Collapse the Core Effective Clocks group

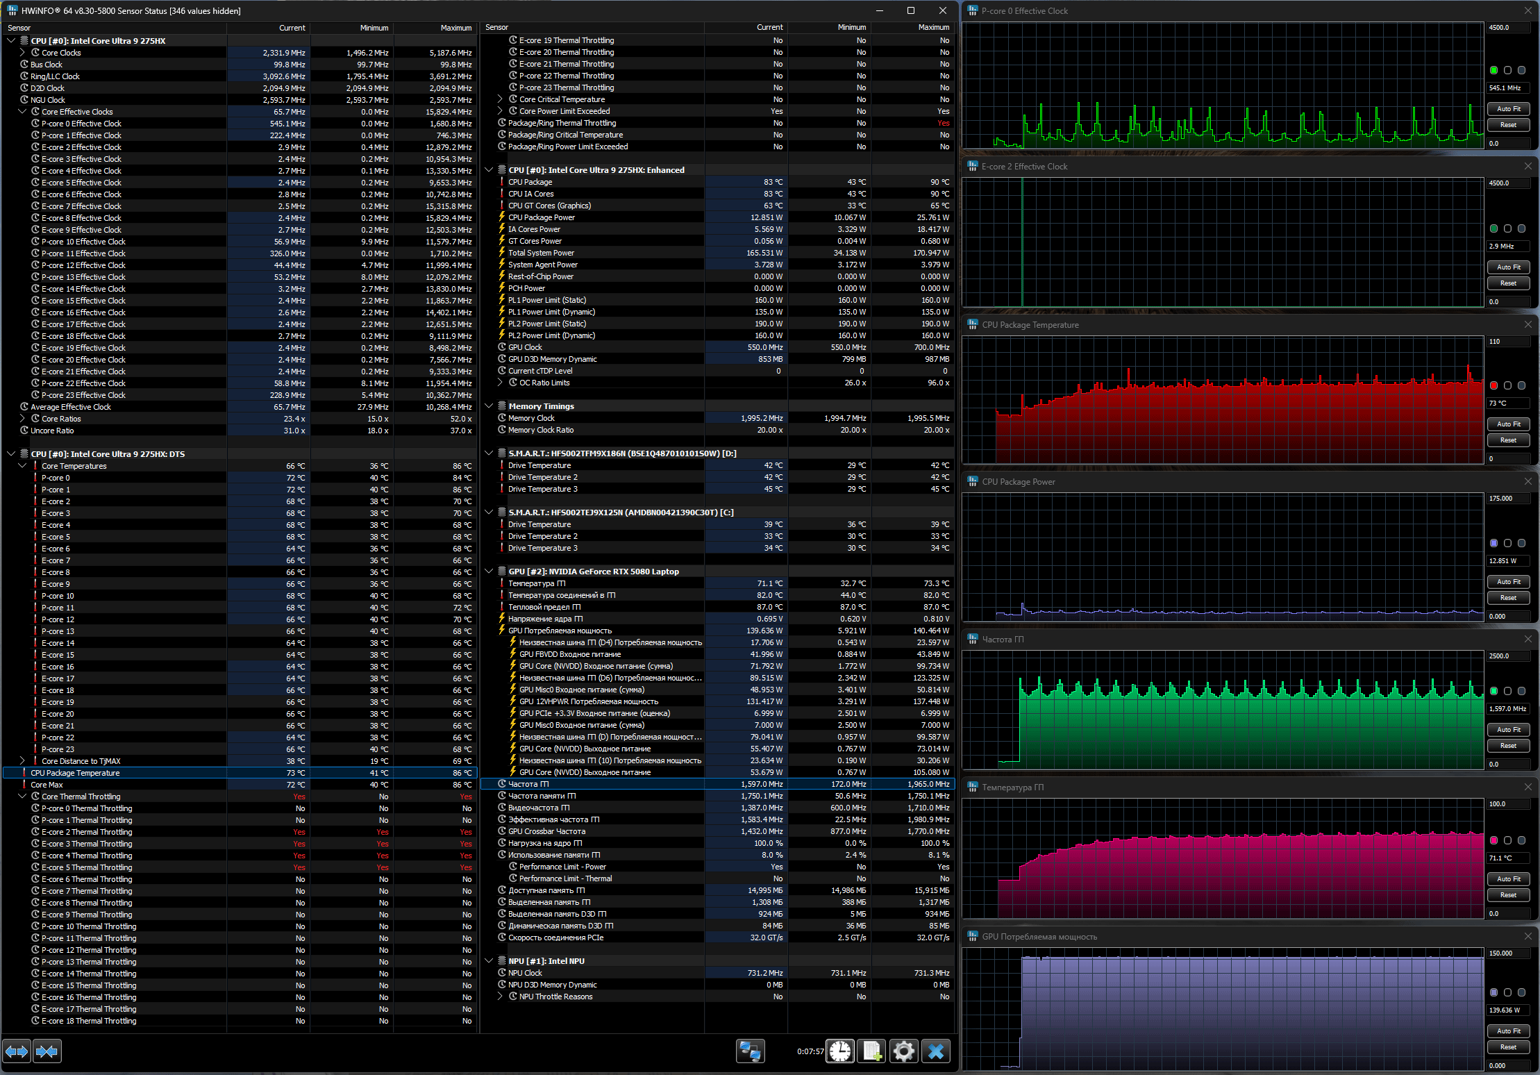[x=22, y=112]
